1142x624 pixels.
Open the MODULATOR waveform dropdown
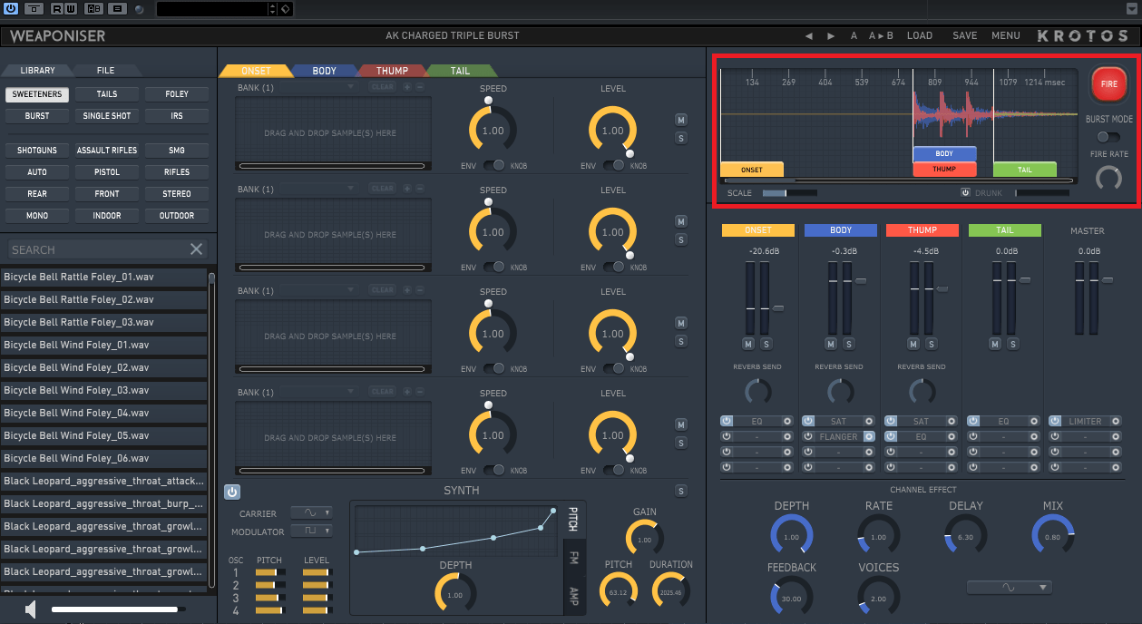coord(311,531)
